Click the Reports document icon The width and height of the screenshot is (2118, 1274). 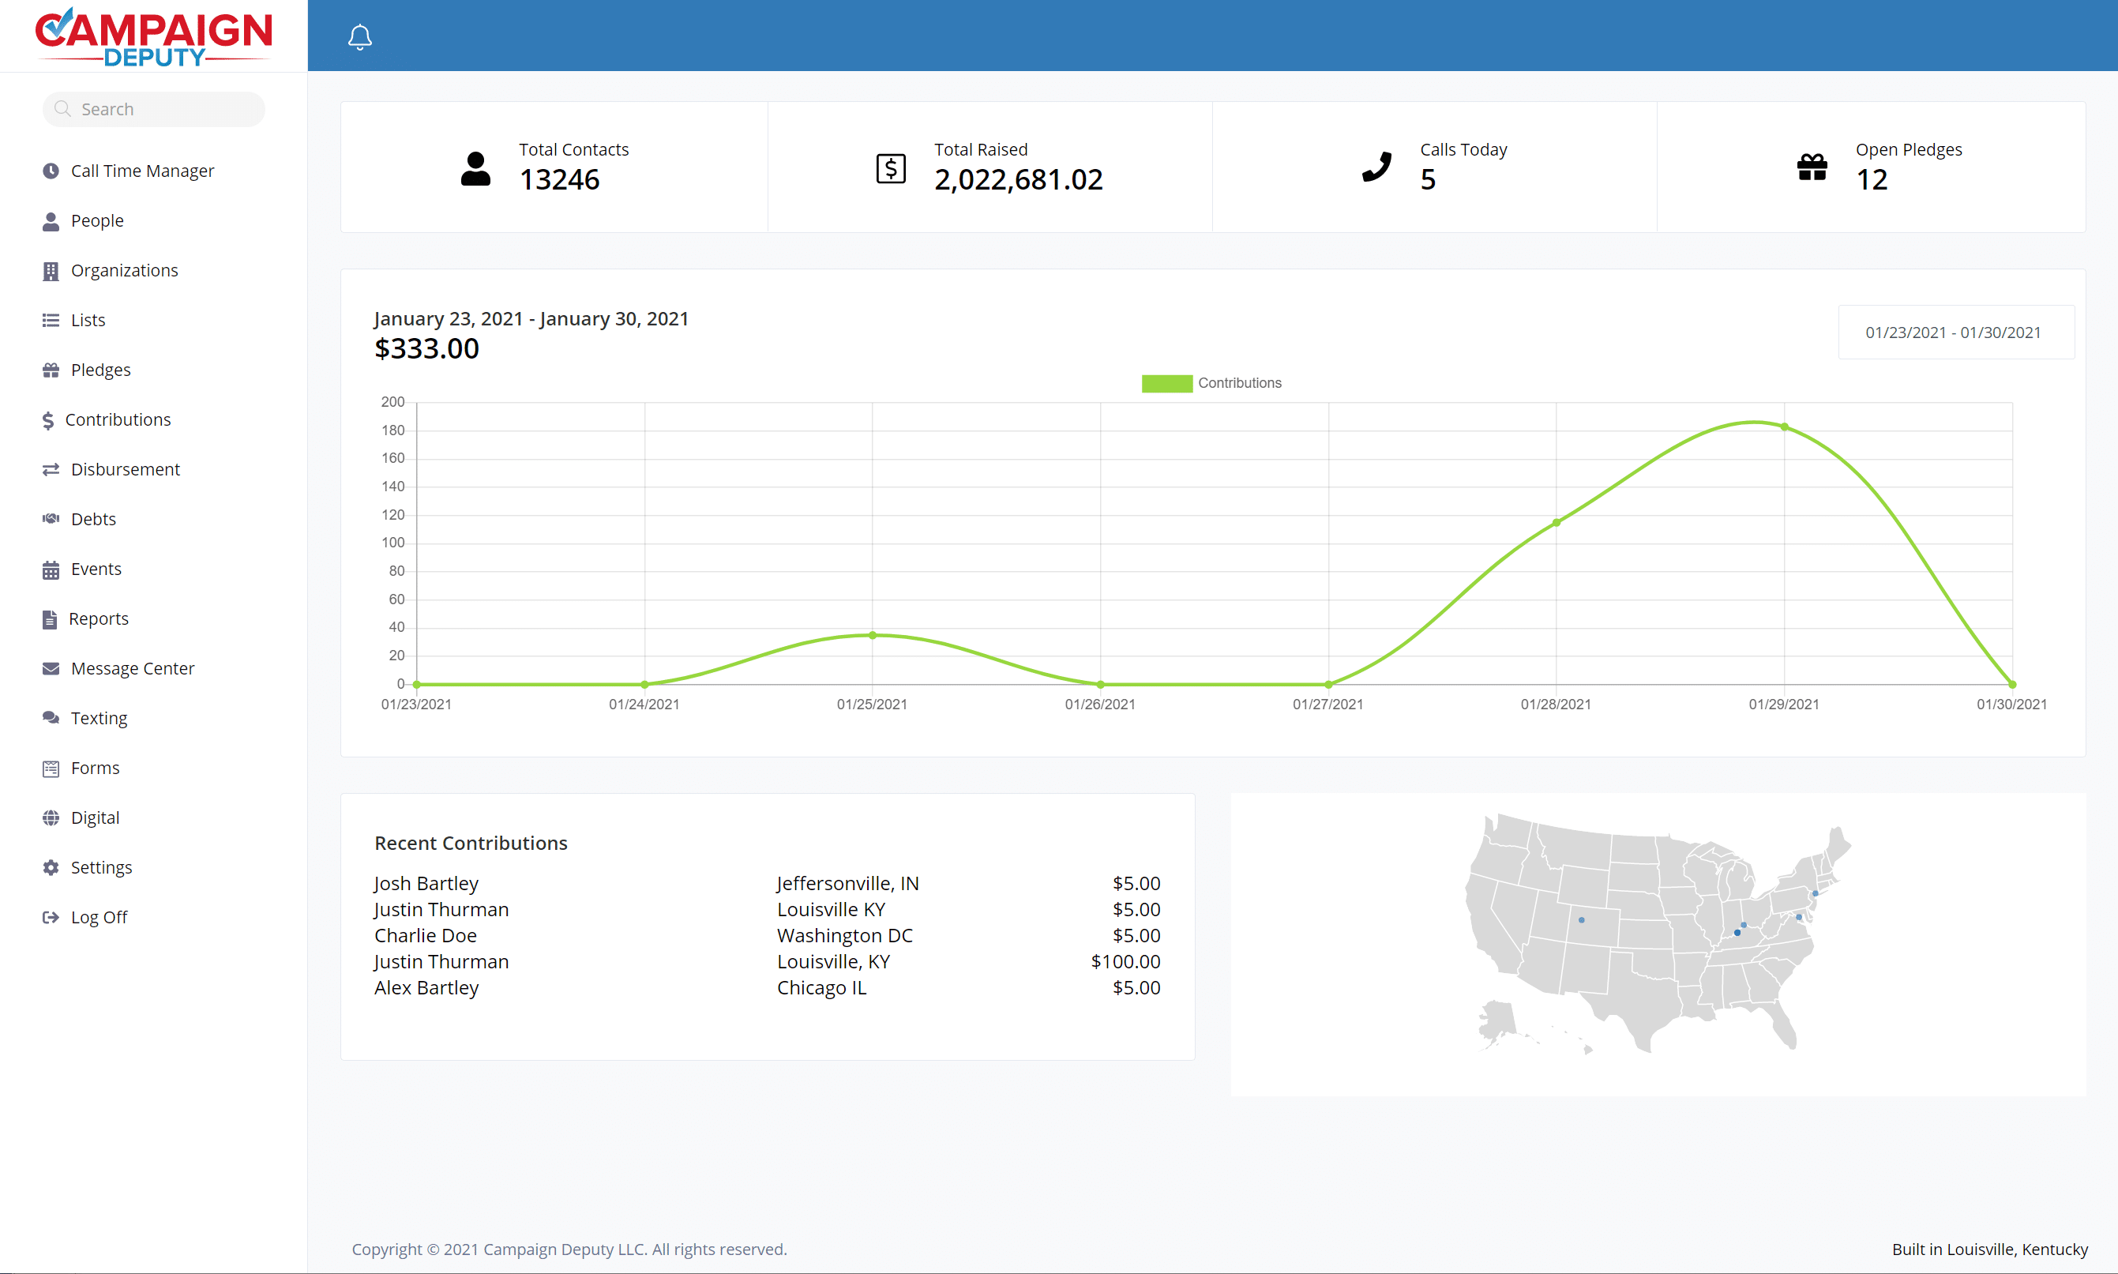(50, 619)
